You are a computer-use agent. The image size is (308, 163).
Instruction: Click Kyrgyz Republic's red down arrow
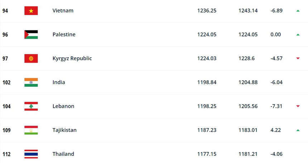point(298,58)
